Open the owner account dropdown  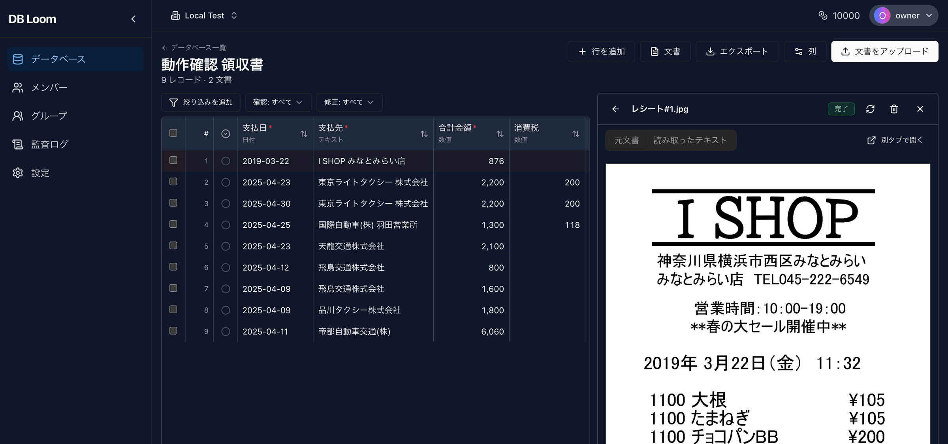(904, 15)
